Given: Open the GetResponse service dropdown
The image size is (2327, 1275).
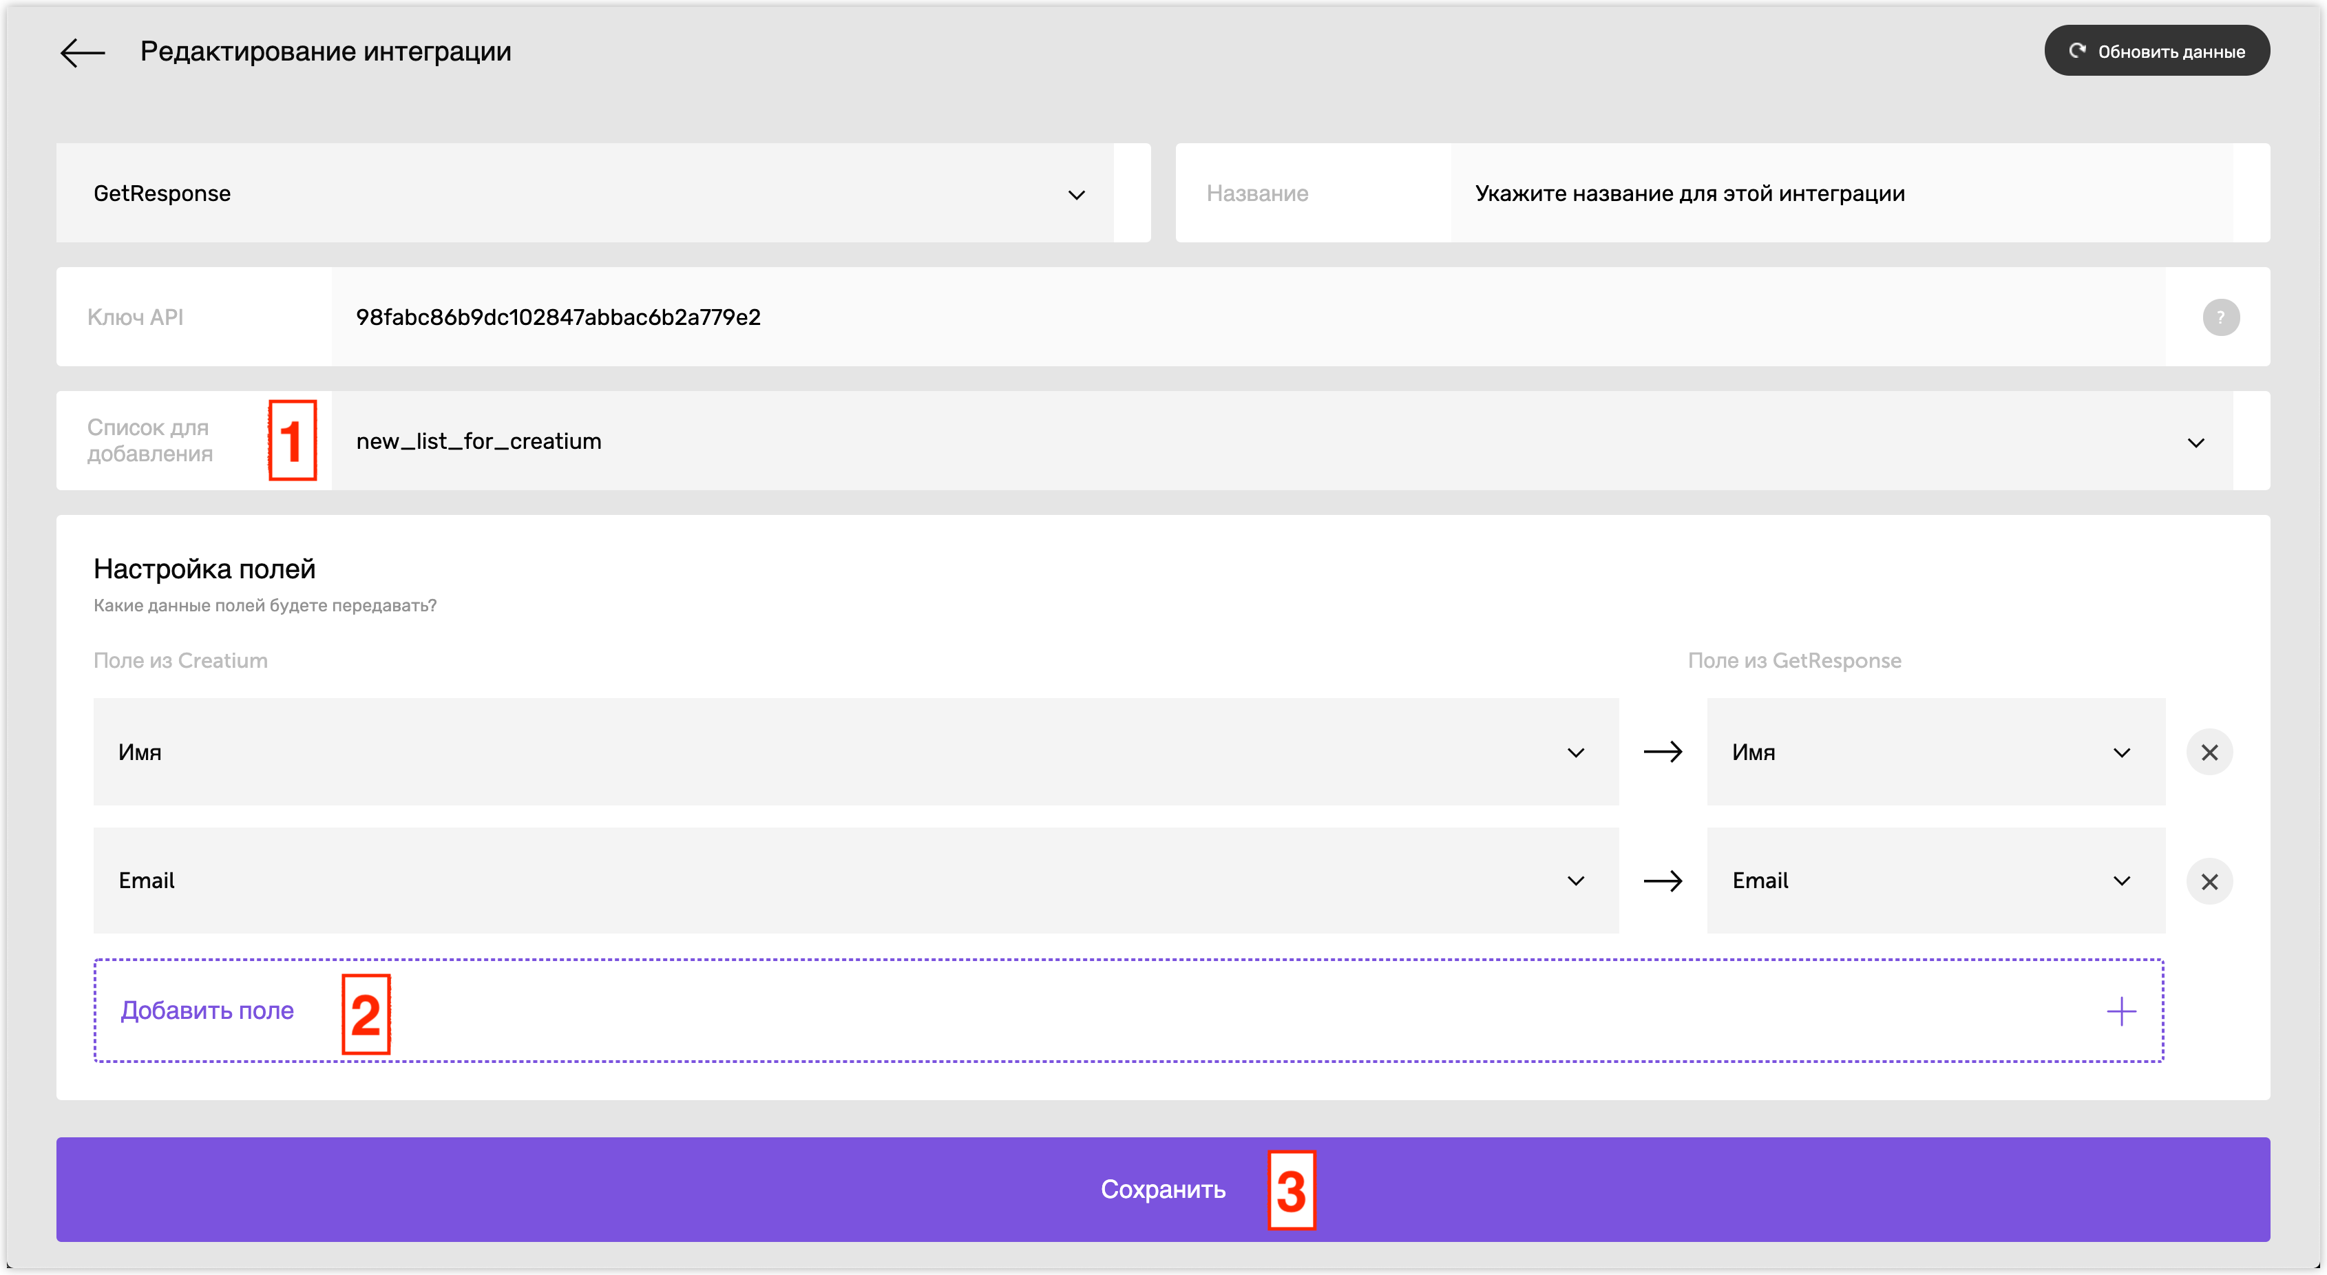Looking at the screenshot, I should click(x=585, y=193).
